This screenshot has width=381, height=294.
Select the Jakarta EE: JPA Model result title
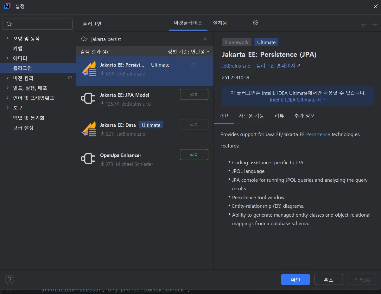(124, 95)
